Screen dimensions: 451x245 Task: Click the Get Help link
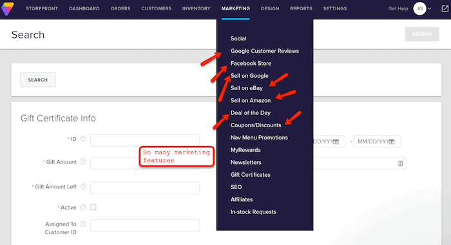click(398, 8)
